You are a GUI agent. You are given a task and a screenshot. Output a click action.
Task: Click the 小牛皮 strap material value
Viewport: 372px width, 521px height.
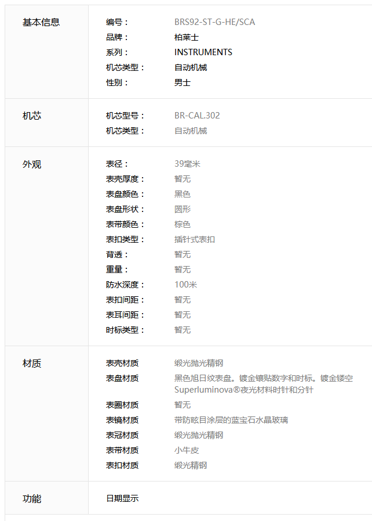pyautogui.click(x=187, y=450)
